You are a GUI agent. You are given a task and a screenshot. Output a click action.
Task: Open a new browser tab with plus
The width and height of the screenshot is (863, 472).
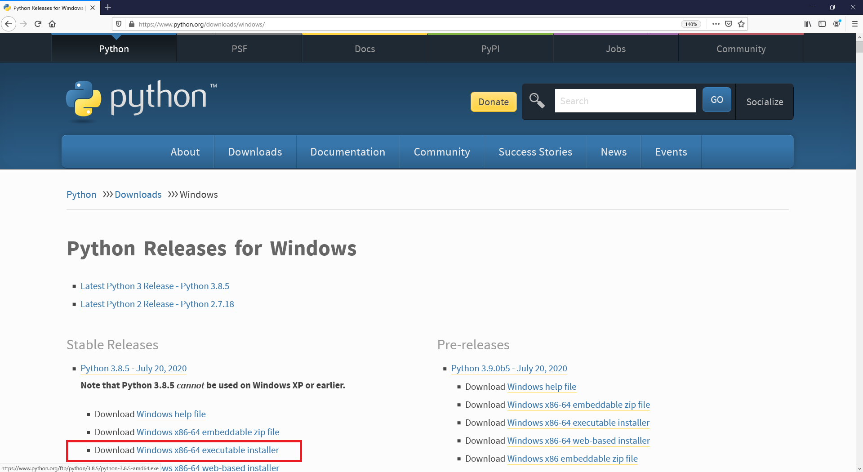tap(108, 8)
